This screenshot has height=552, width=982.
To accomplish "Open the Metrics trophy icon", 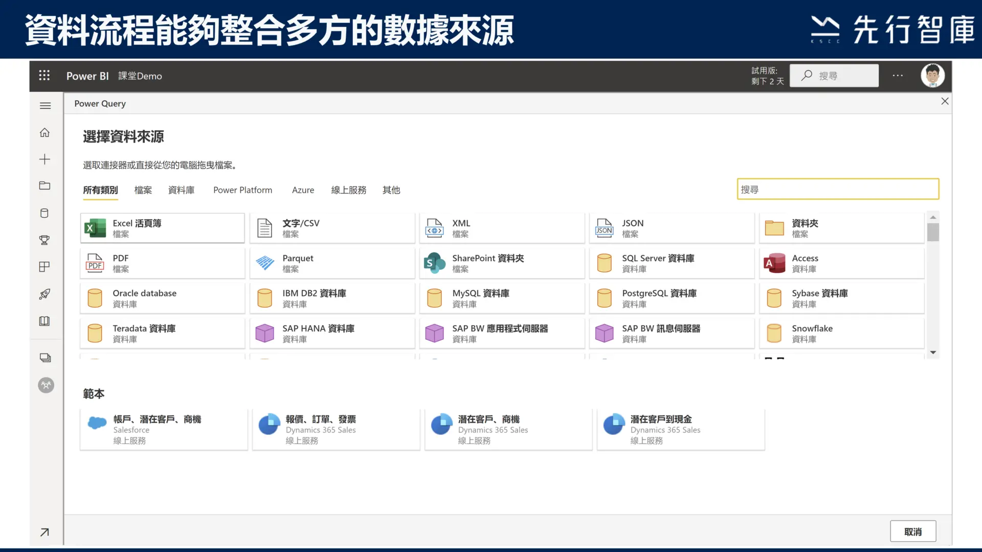I will coord(45,240).
